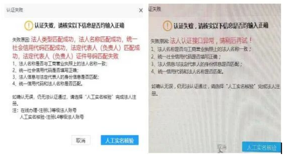The width and height of the screenshot is (283, 158).
Task: Click the yellow warning icon beside 认证失败 heading in white dialog
Action: 29,26
